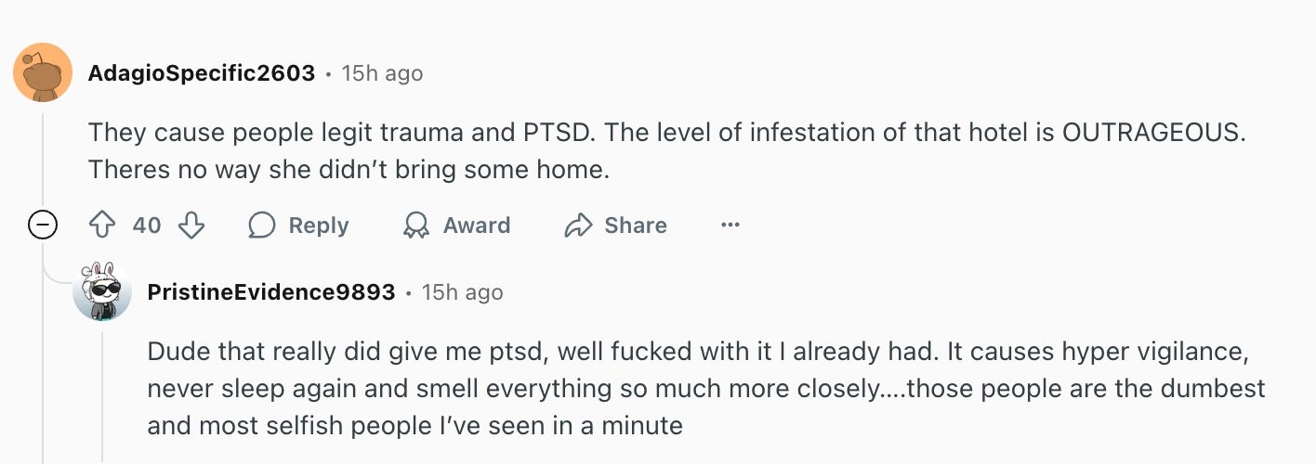The width and height of the screenshot is (1316, 464).
Task: Click the Award ribbon icon
Action: [x=415, y=226]
